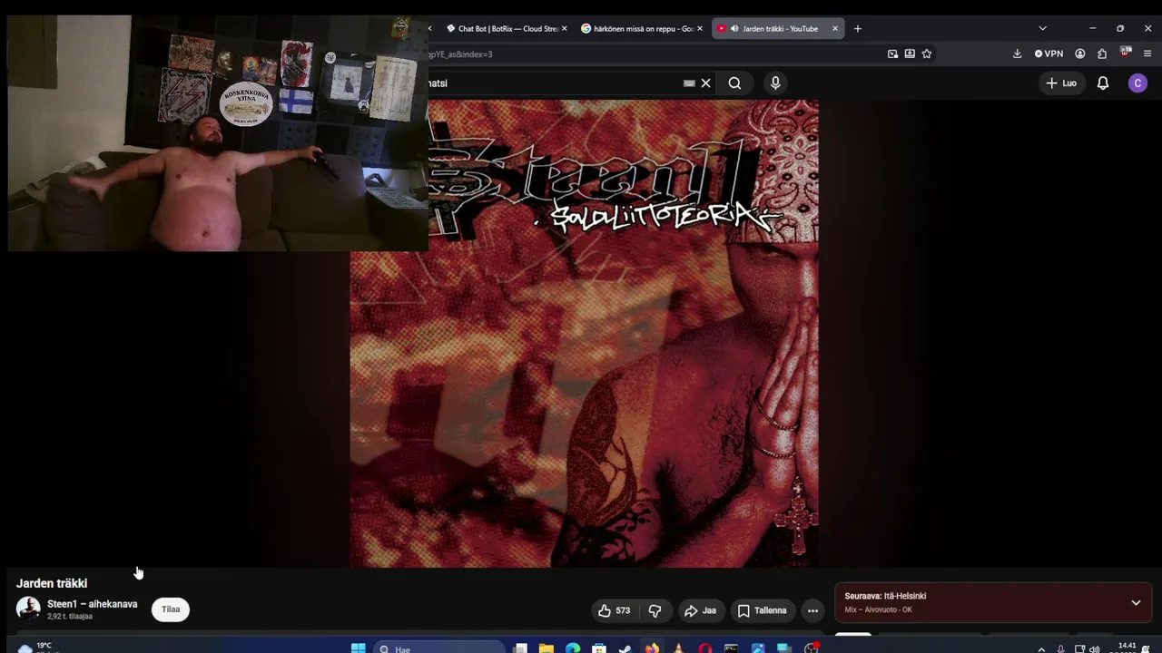The image size is (1162, 653).
Task: Open the taskbar clock showing 14.41
Action: (1127, 648)
